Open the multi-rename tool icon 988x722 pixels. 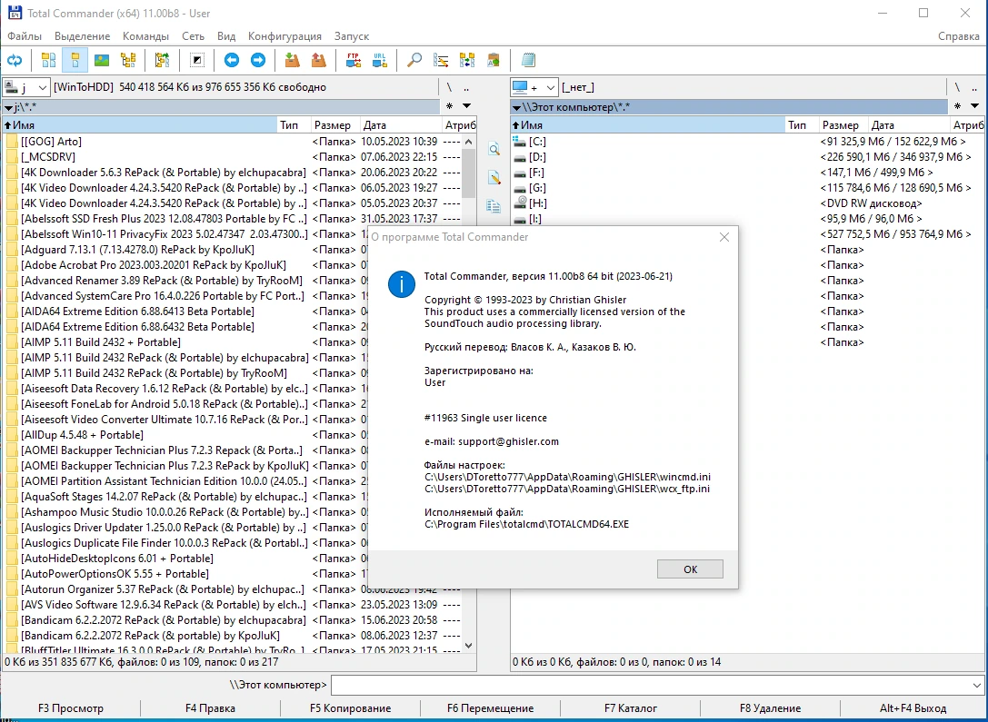click(441, 61)
